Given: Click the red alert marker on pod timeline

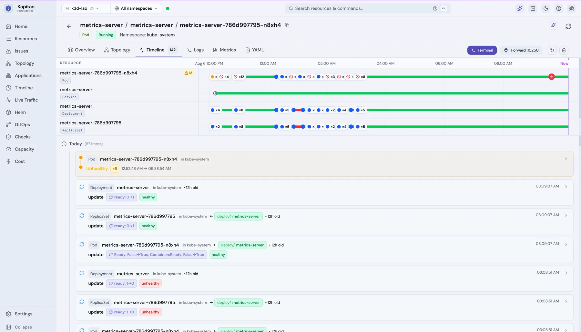Looking at the screenshot, I should (x=552, y=77).
